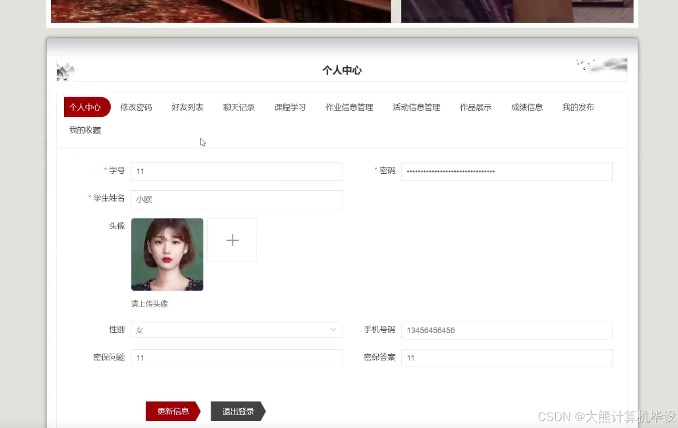Click the 更新信息 button
Image resolution: width=678 pixels, height=428 pixels.
[x=173, y=411]
